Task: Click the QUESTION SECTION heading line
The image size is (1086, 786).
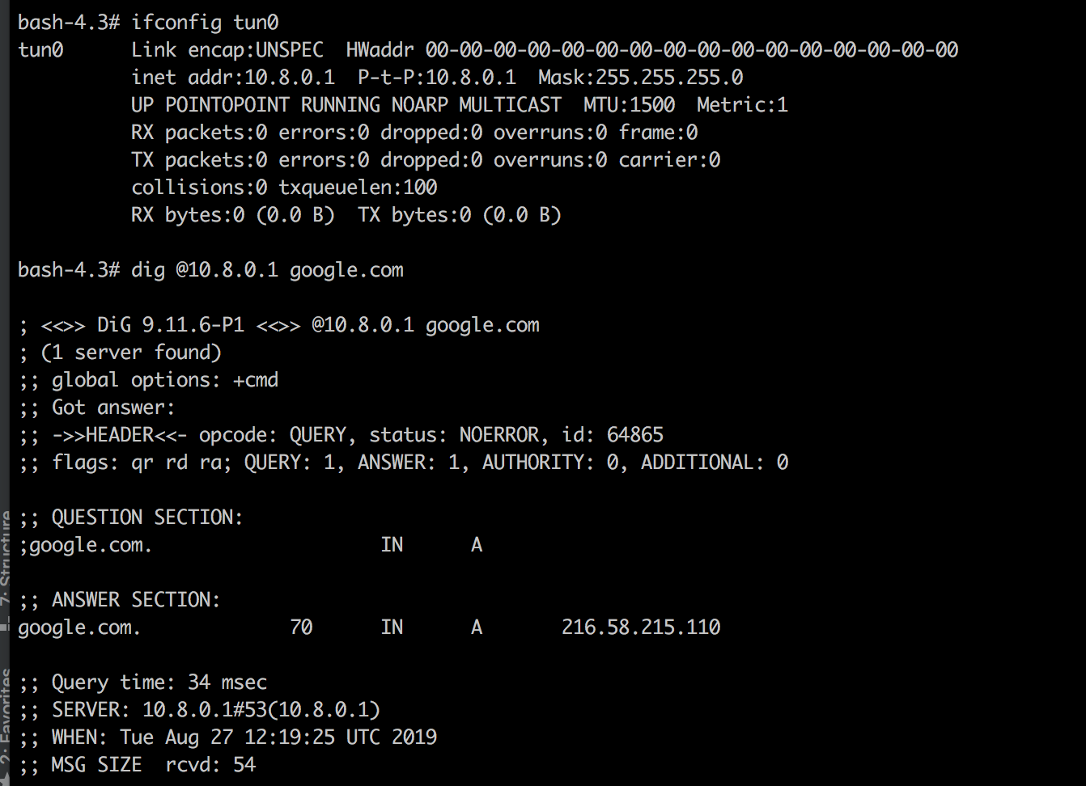Action: (130, 518)
